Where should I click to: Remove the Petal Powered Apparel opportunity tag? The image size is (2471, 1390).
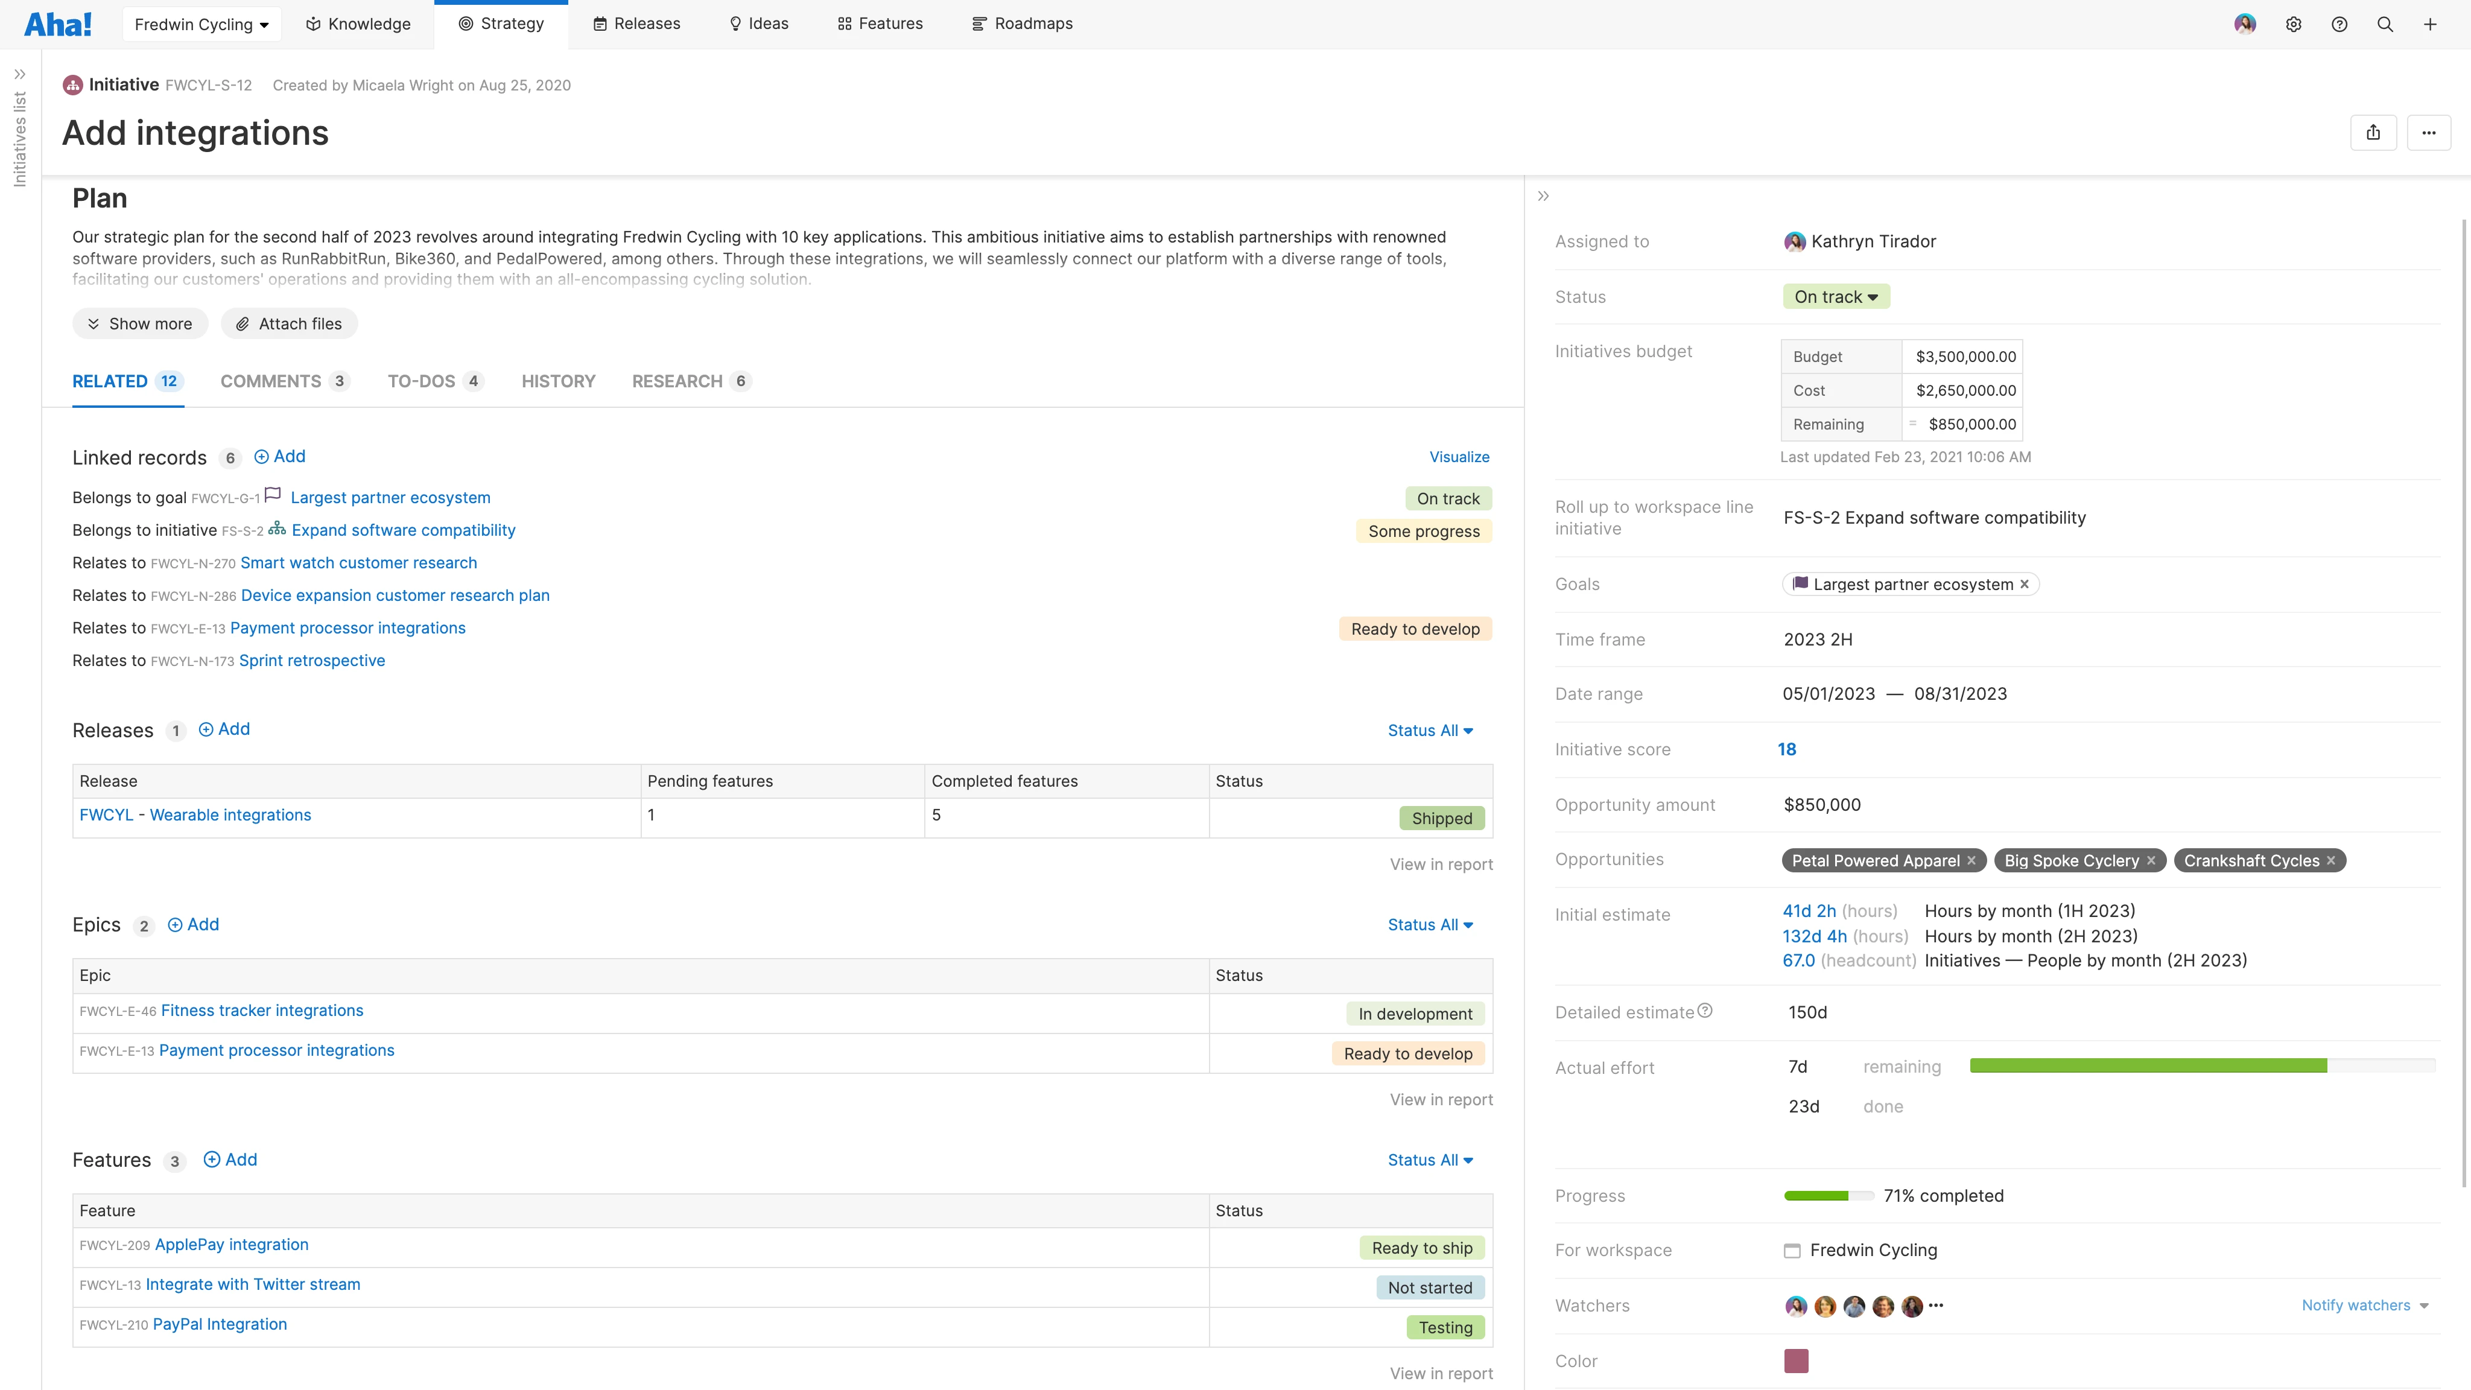(1971, 860)
